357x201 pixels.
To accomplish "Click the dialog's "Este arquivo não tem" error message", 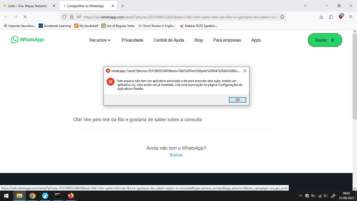I will 180,85.
